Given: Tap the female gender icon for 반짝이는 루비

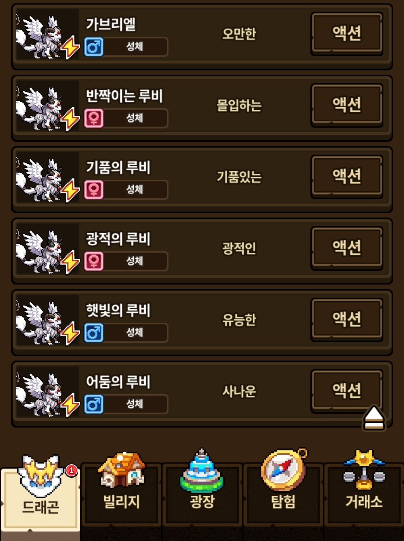Looking at the screenshot, I should (94, 118).
